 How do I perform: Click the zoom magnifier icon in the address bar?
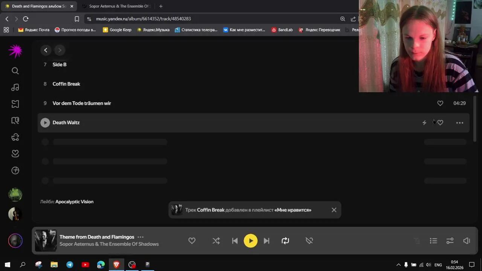click(x=343, y=19)
